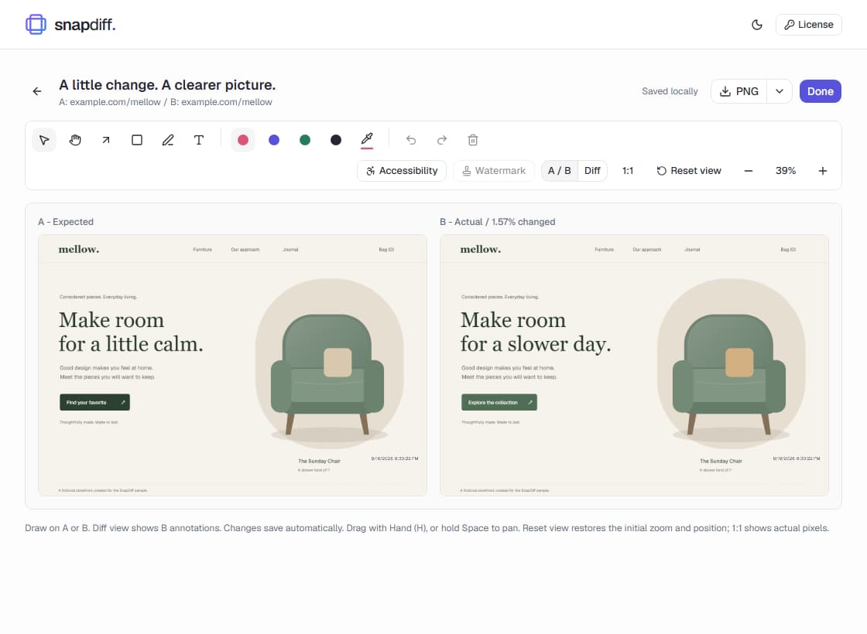Undo the last annotation
This screenshot has height=634, width=867.
pos(411,140)
